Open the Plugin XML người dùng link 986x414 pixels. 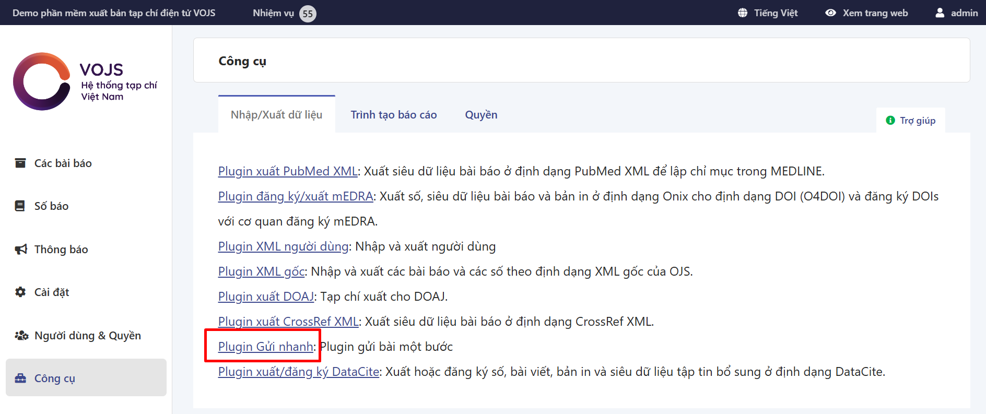283,246
